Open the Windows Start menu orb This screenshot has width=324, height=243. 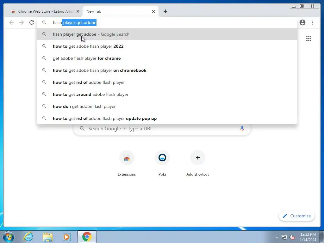pyautogui.click(x=9, y=237)
